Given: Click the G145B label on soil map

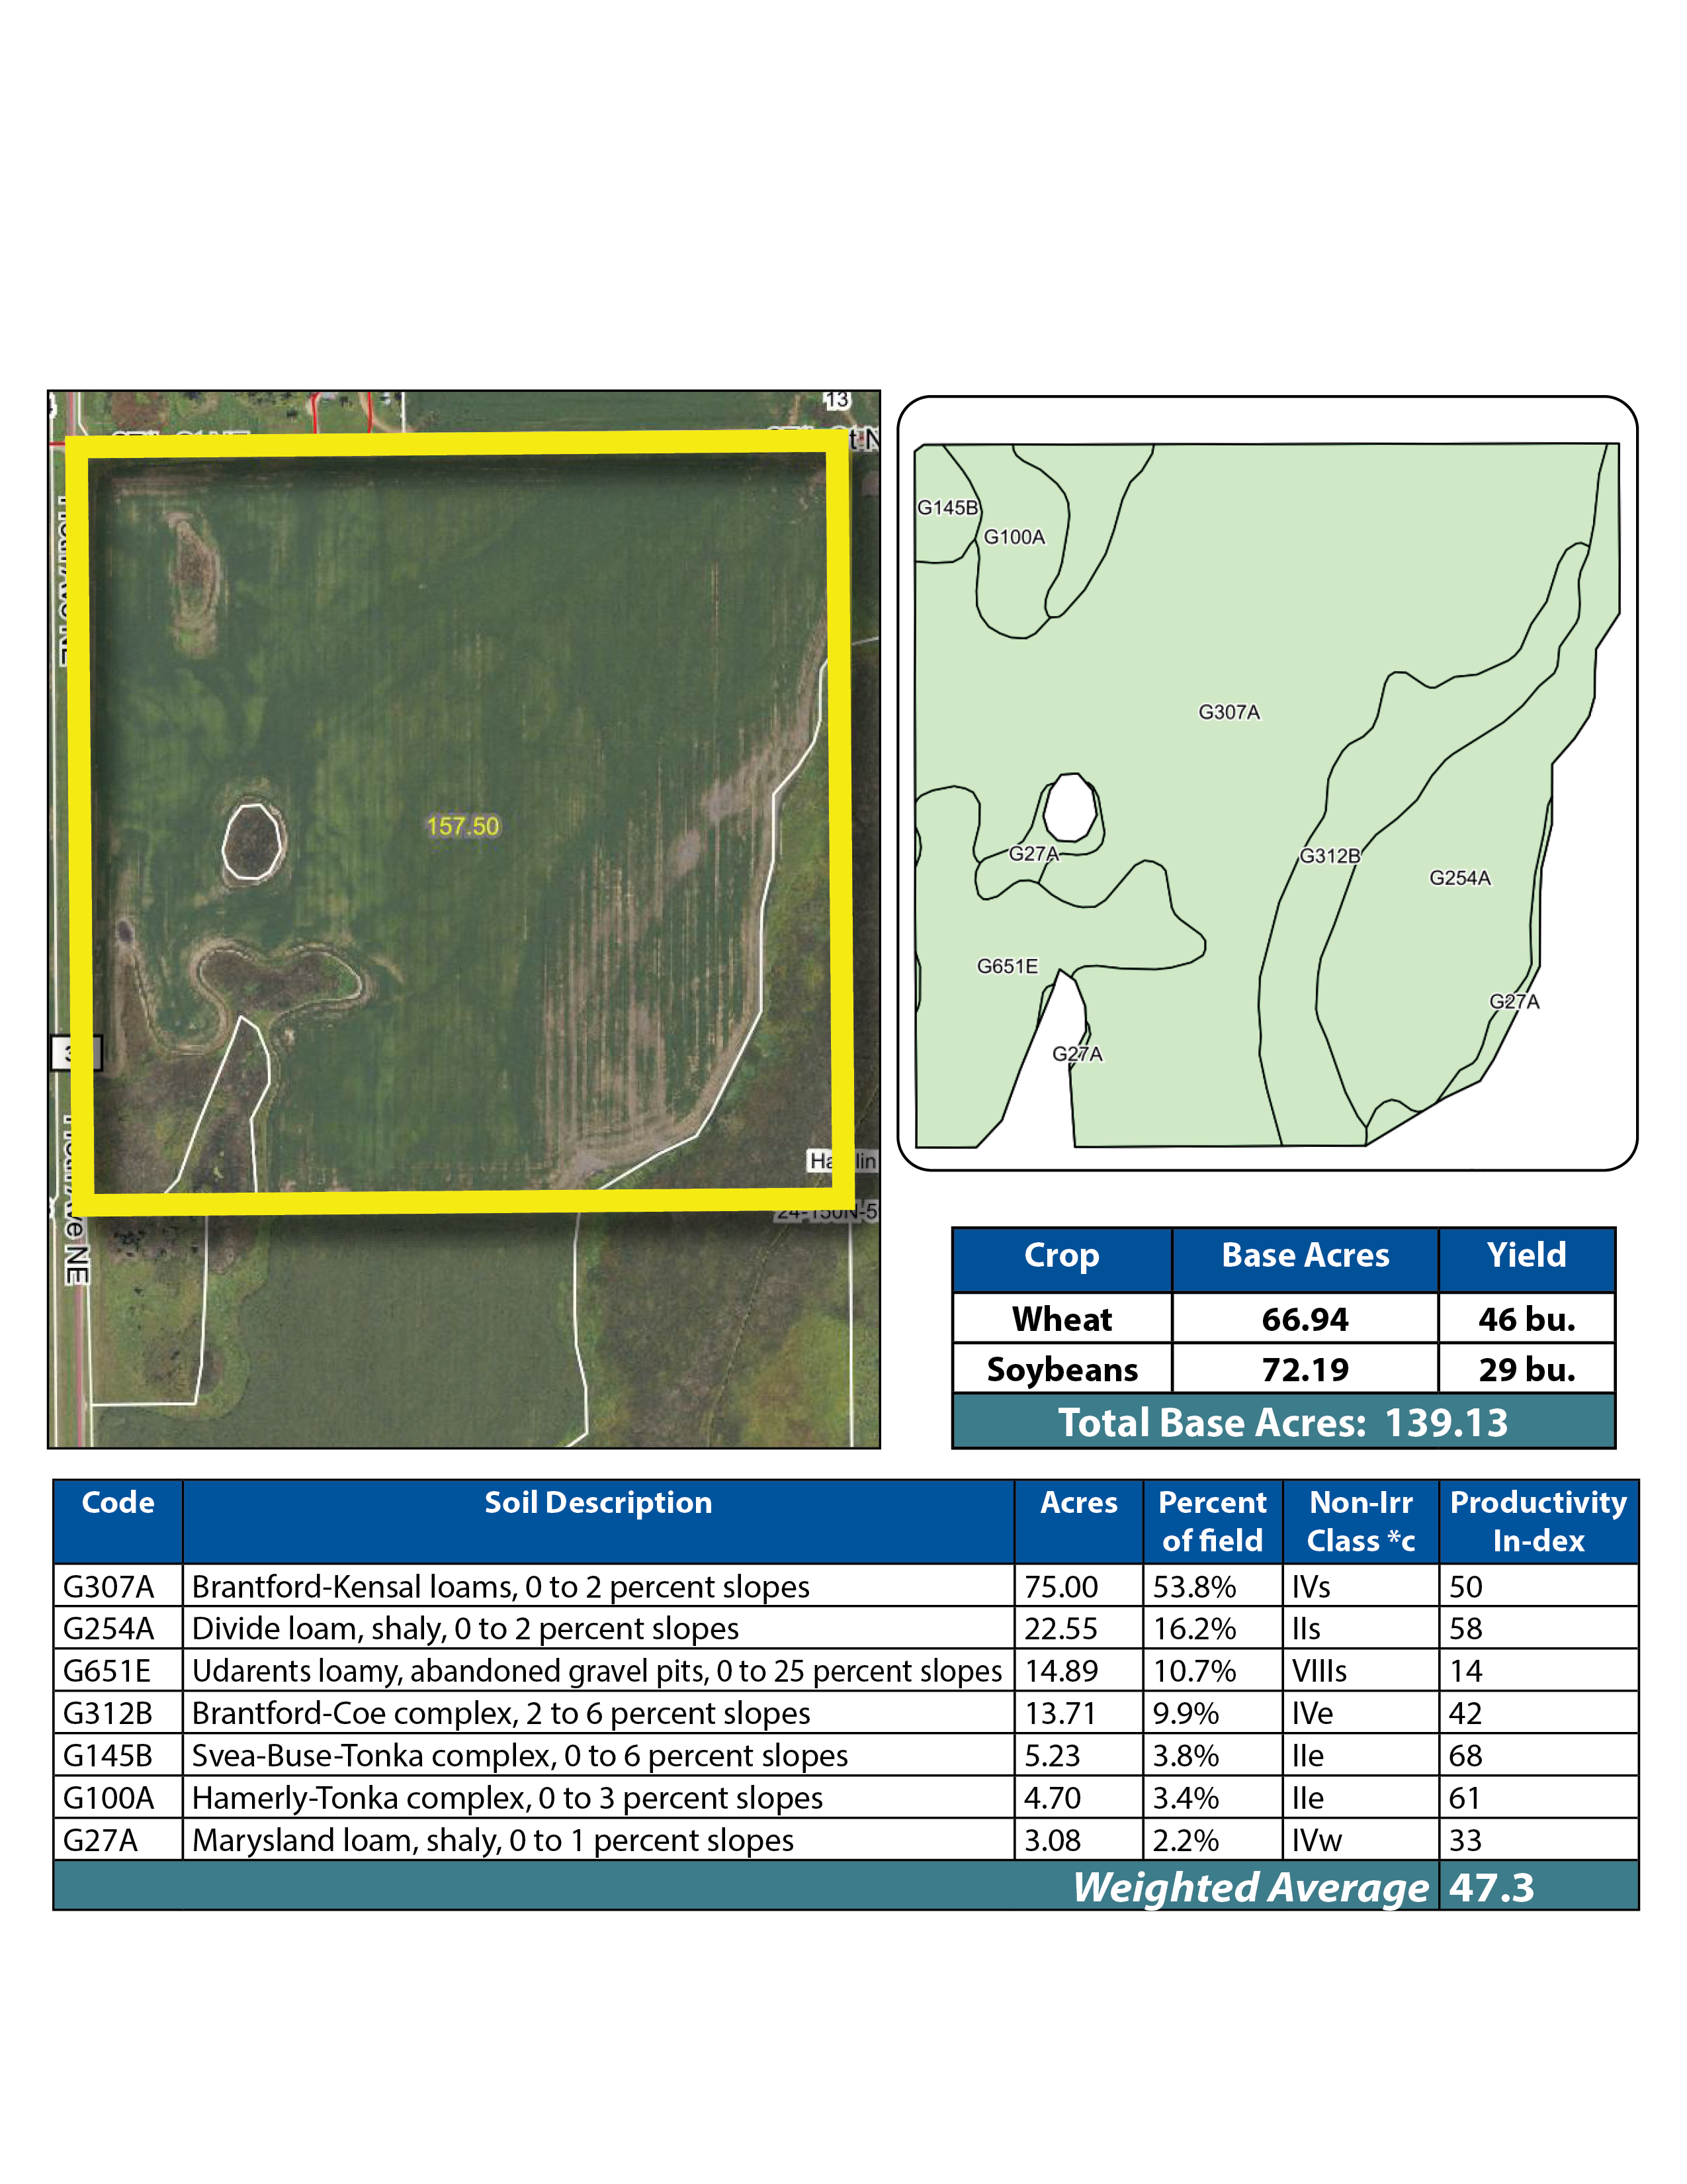Looking at the screenshot, I should [947, 508].
